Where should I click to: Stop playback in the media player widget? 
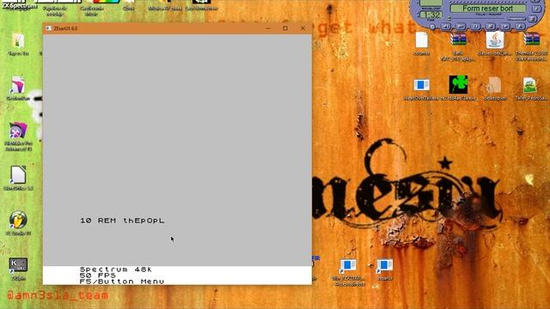491,27
